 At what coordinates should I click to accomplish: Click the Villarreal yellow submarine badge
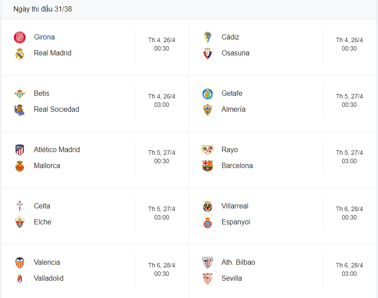coord(207,206)
